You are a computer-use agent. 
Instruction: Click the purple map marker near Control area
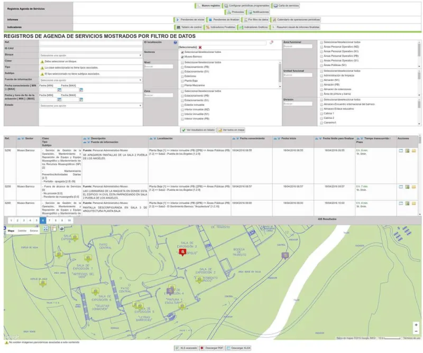(x=285, y=255)
